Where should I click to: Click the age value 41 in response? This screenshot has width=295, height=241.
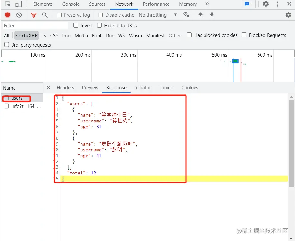point(99,156)
